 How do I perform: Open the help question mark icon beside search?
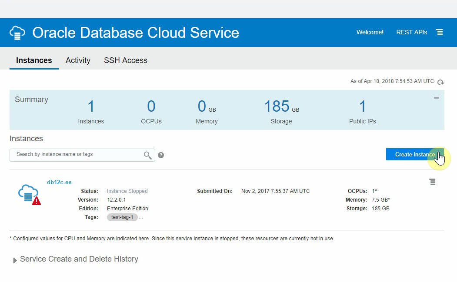pyautogui.click(x=161, y=155)
